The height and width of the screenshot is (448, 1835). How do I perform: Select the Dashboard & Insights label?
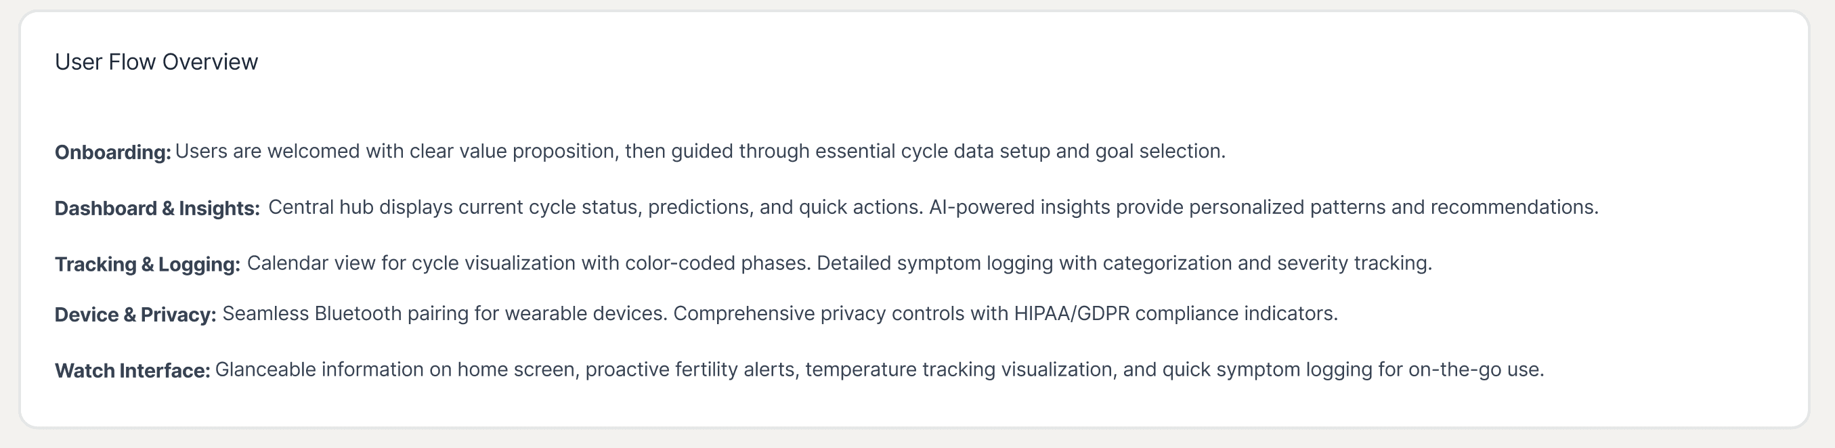pos(156,208)
